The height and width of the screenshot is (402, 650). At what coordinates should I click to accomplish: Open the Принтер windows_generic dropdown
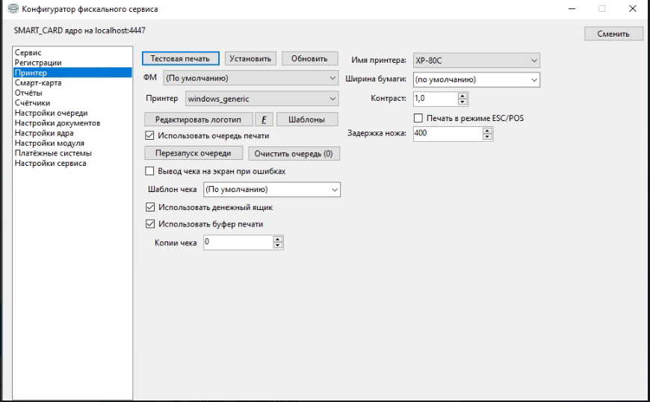(x=262, y=99)
